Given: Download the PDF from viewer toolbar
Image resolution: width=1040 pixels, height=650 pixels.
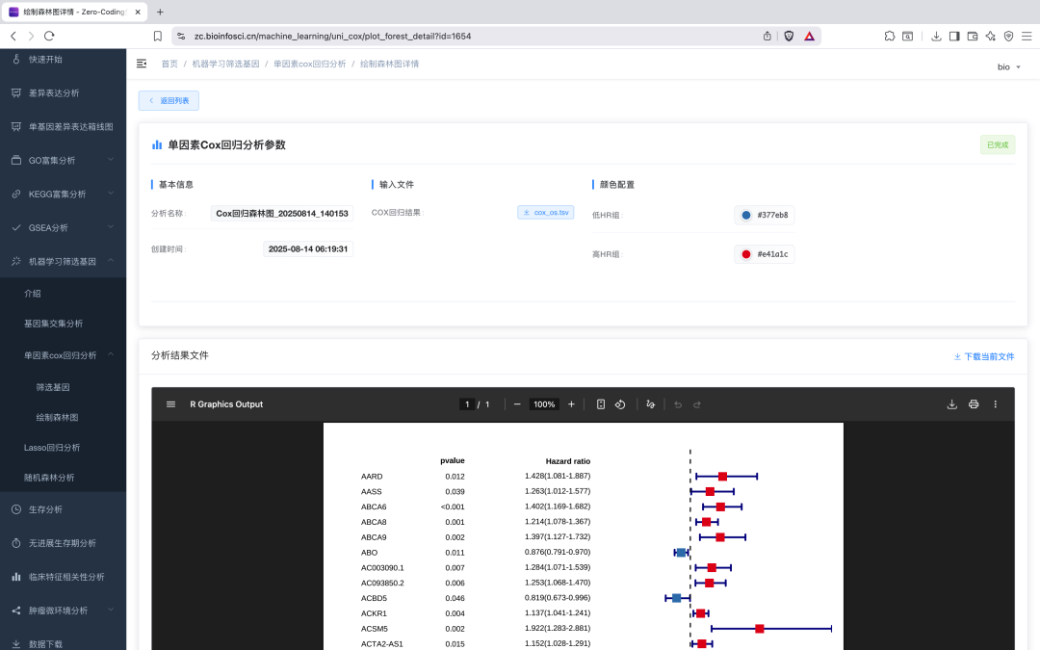Looking at the screenshot, I should pos(951,404).
